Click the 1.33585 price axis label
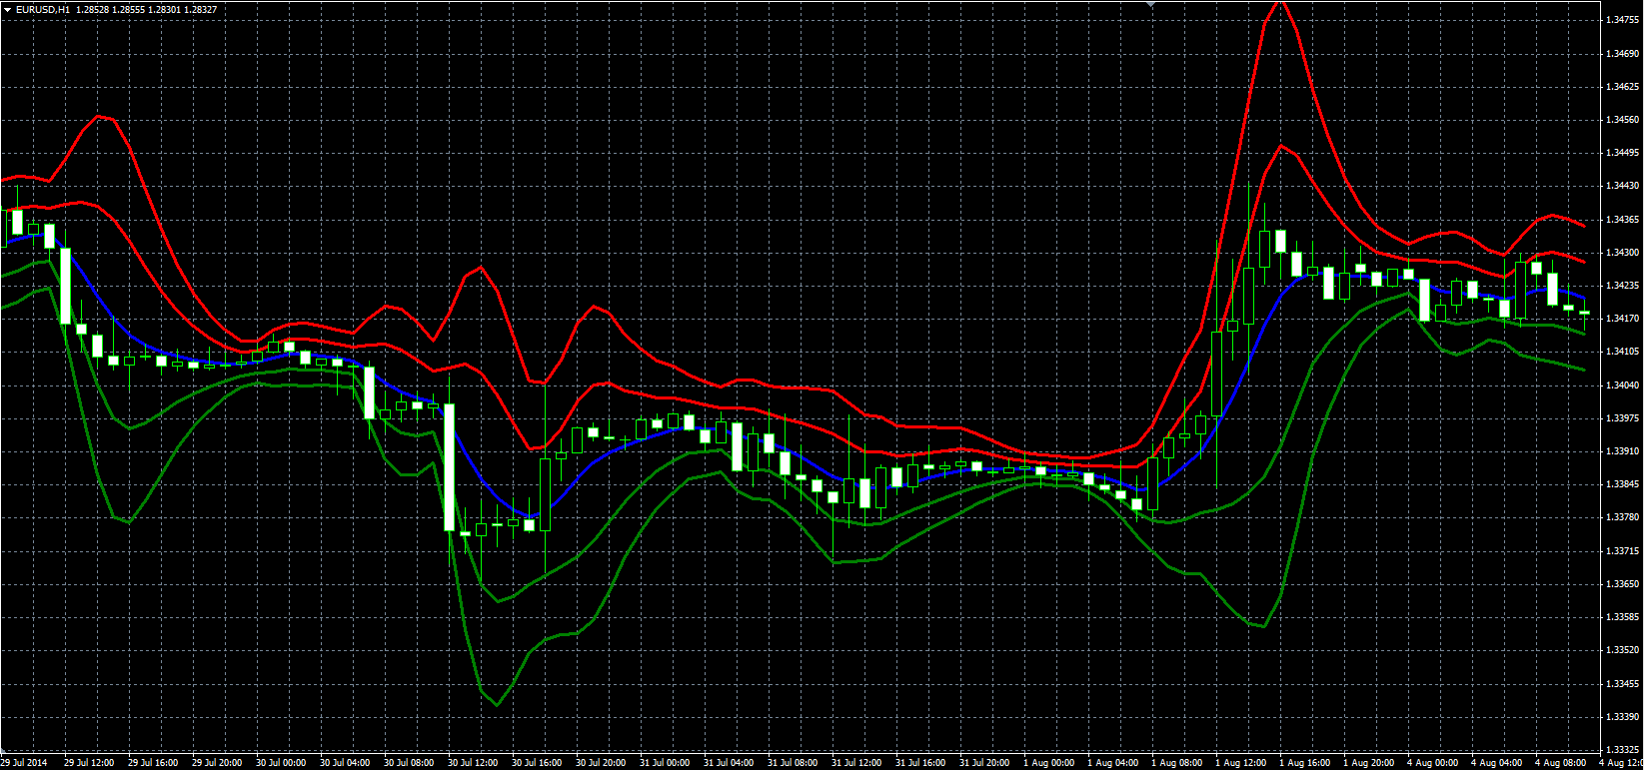 pyautogui.click(x=1623, y=617)
